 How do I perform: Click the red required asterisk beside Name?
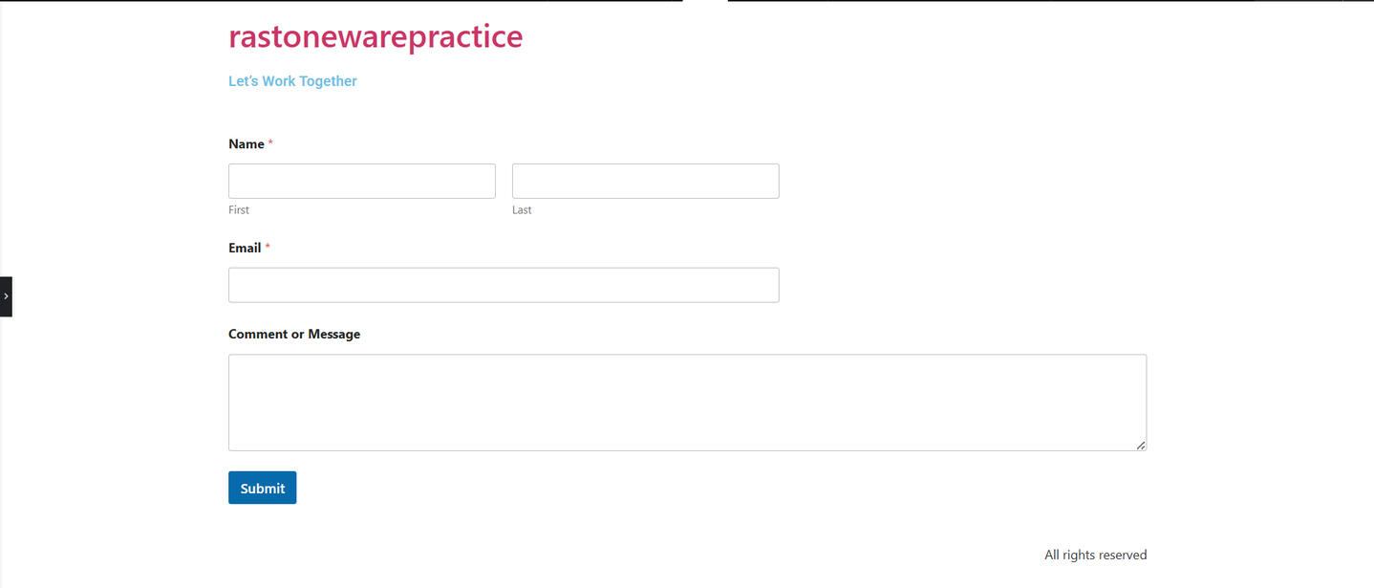[x=270, y=143]
